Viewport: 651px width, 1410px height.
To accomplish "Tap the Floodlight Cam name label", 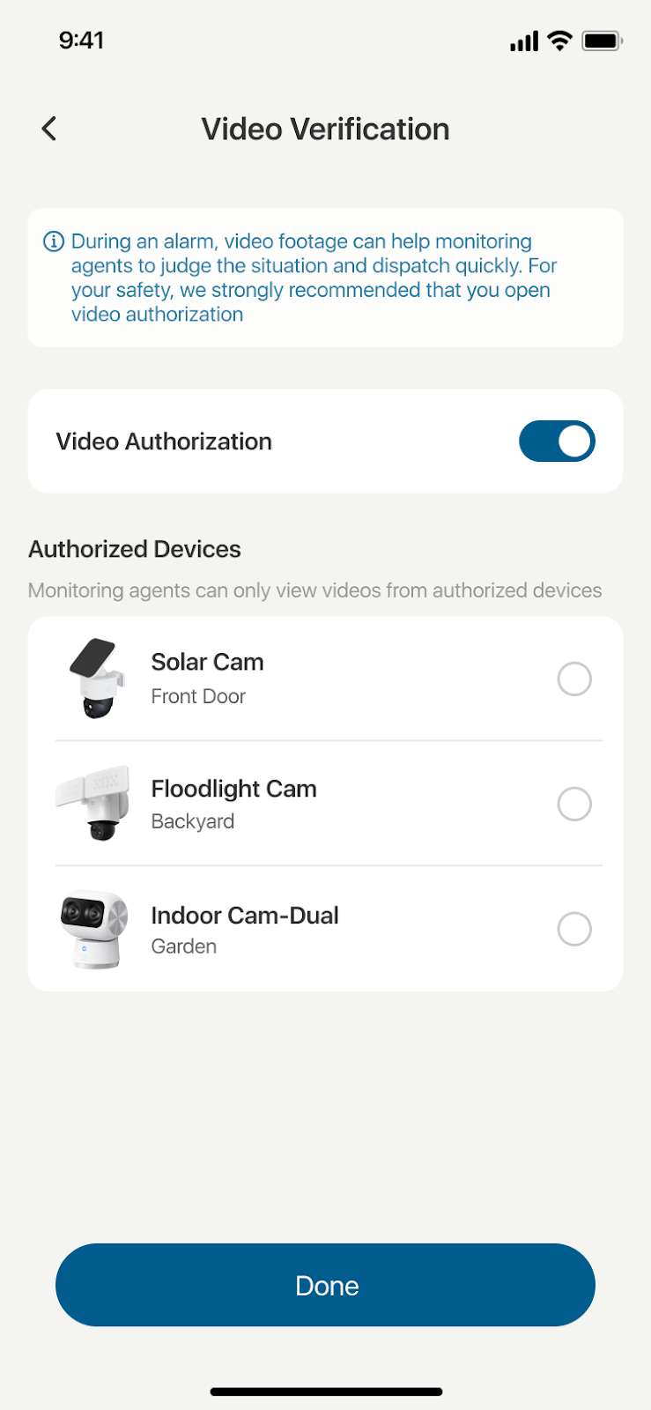I will tap(233, 789).
